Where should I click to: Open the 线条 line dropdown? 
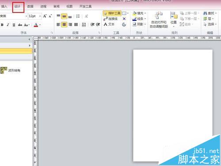pos(139,19)
